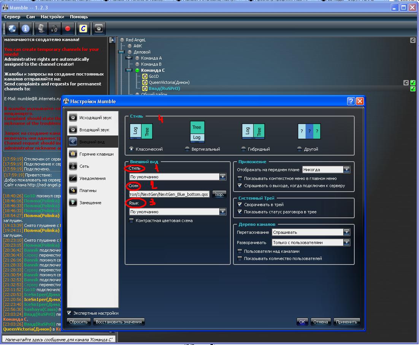Click the Восстановить значения button
Image resolution: width=419 pixels, height=345 pixels.
click(x=119, y=322)
